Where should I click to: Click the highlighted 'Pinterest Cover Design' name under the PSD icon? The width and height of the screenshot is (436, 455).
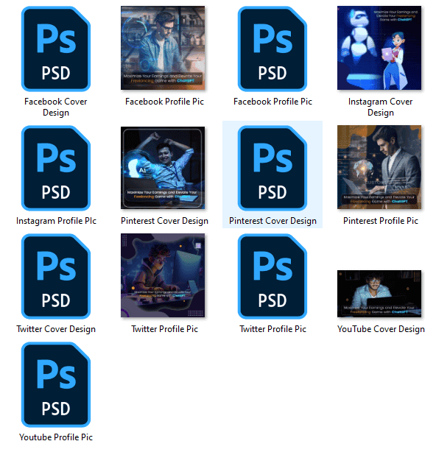pos(272,221)
